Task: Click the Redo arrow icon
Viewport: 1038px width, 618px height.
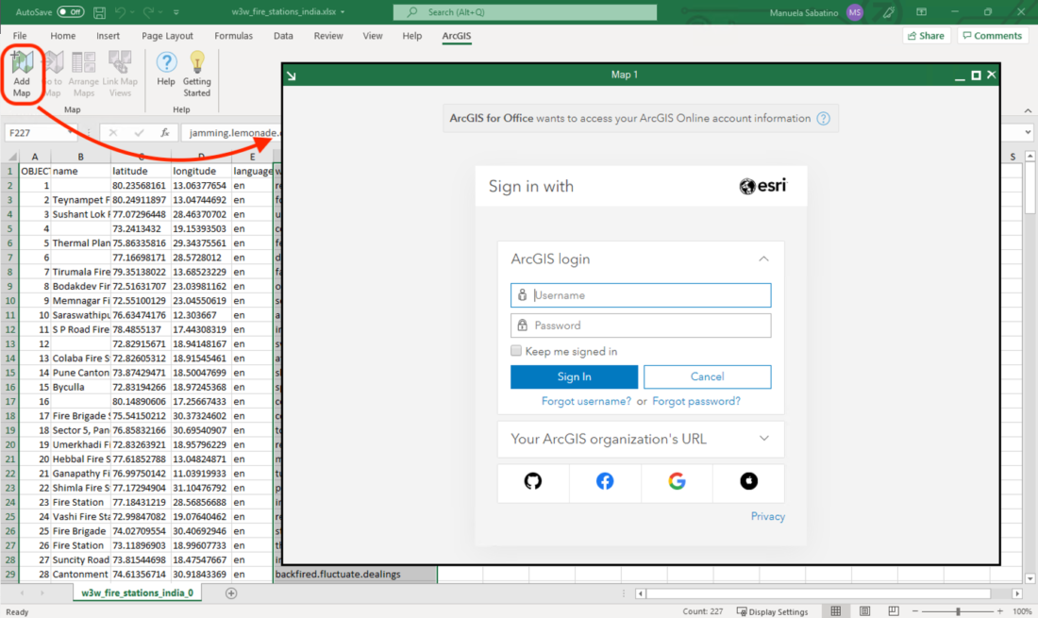Action: tap(148, 12)
